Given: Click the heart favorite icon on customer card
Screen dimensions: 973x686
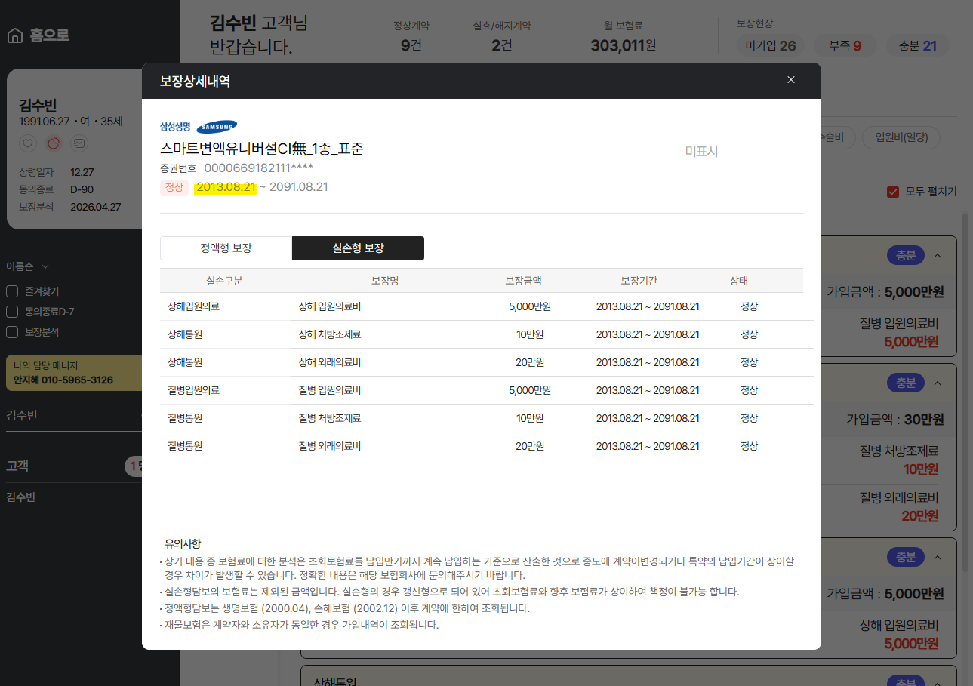Looking at the screenshot, I should (x=28, y=143).
